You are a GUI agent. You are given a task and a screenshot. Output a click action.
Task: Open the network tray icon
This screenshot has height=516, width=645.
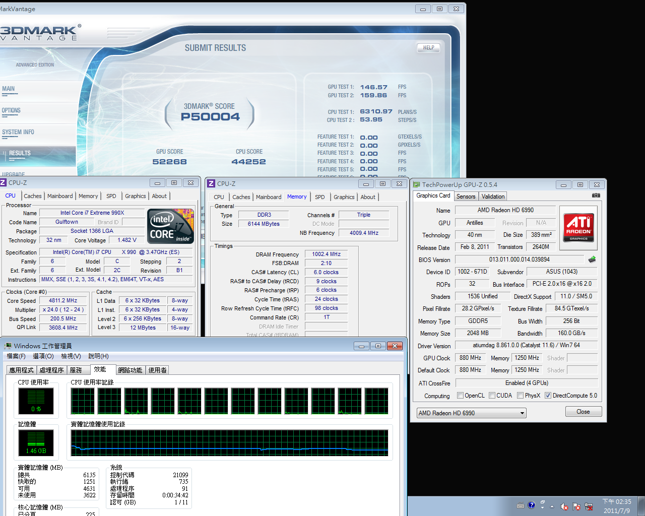588,506
